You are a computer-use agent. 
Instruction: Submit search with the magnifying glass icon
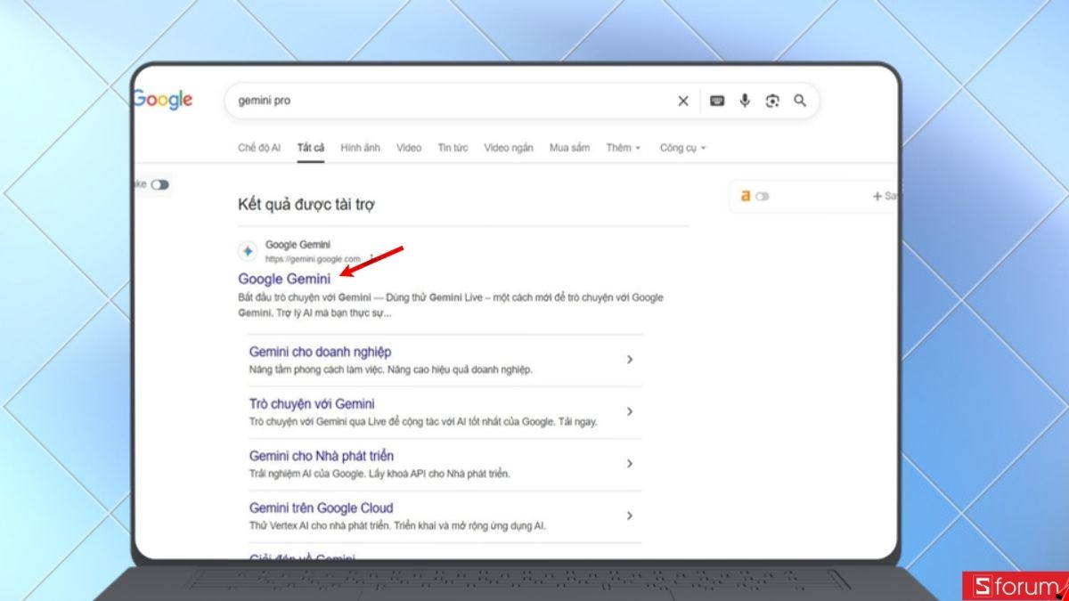800,101
